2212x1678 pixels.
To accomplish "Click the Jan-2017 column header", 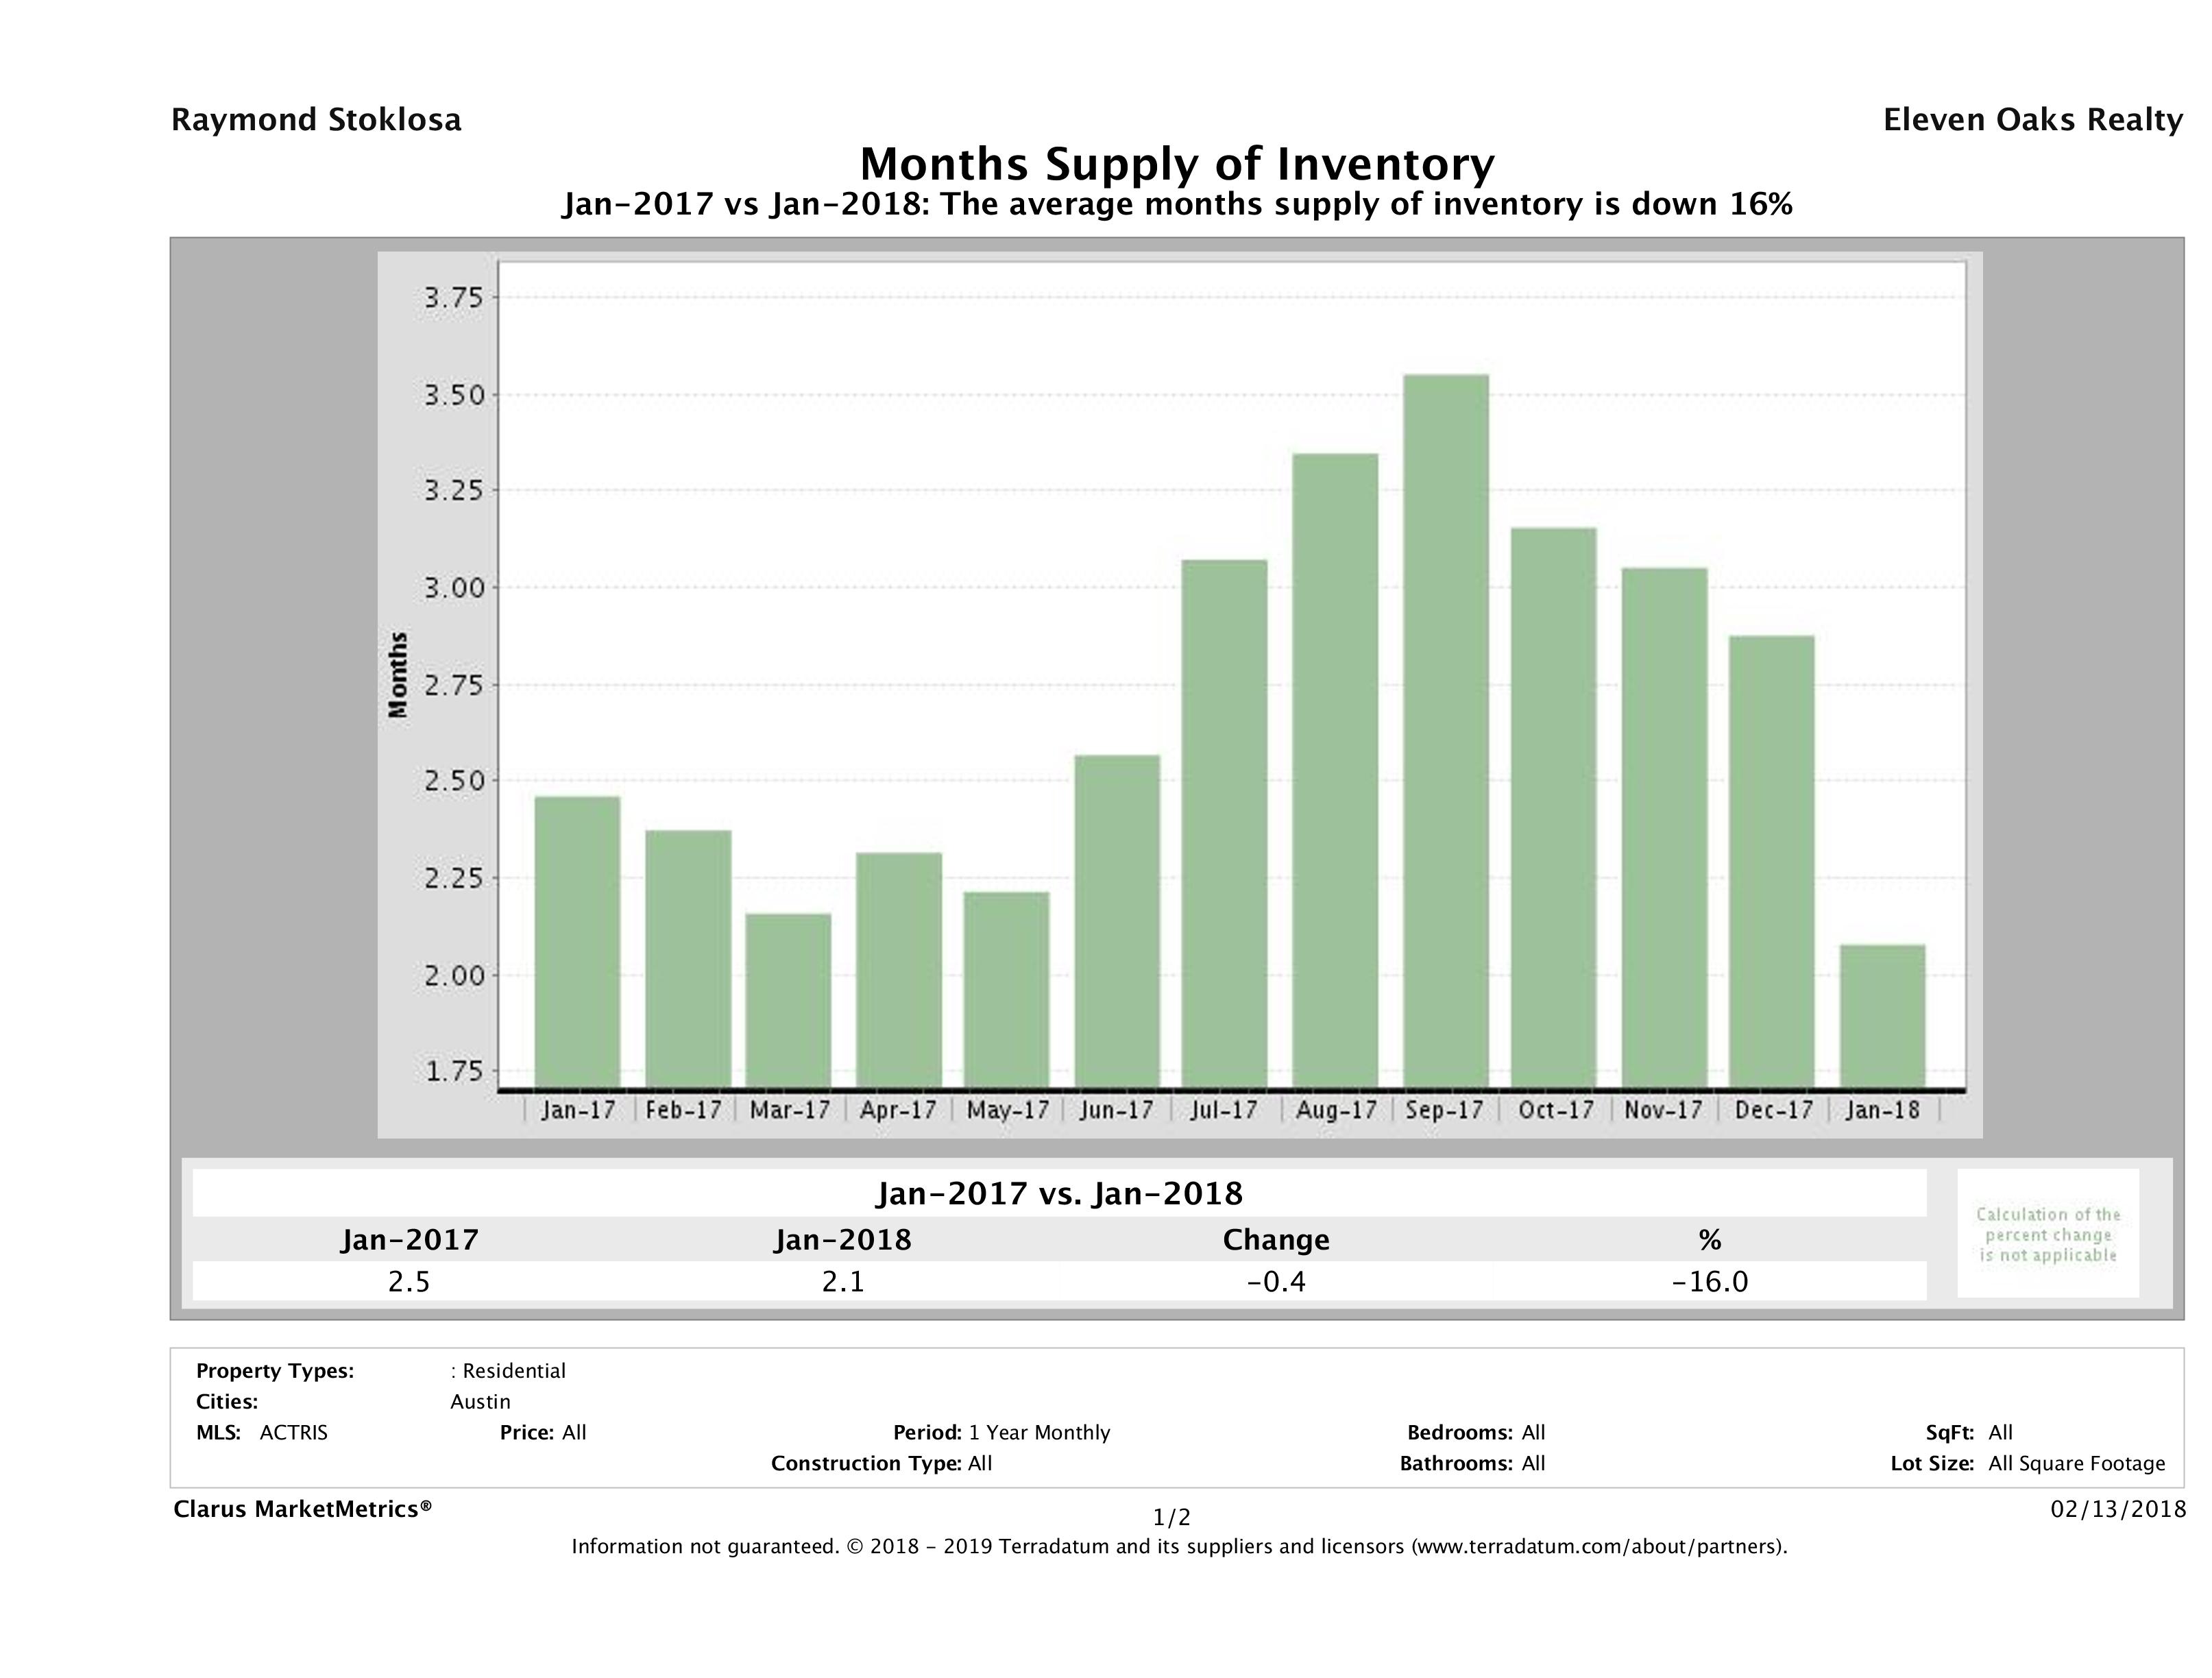I will (409, 1240).
